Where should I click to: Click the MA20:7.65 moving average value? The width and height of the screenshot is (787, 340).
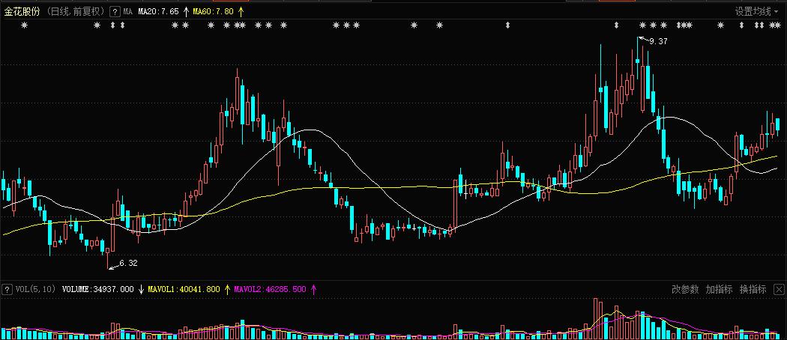(160, 11)
